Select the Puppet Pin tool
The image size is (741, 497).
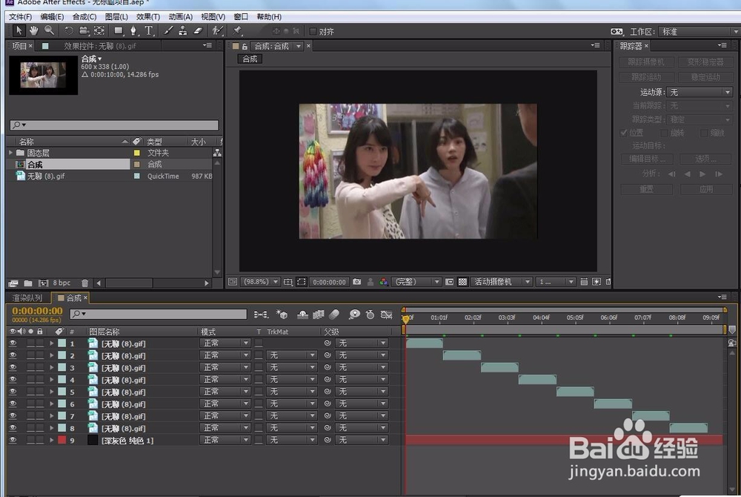pyautogui.click(x=237, y=30)
